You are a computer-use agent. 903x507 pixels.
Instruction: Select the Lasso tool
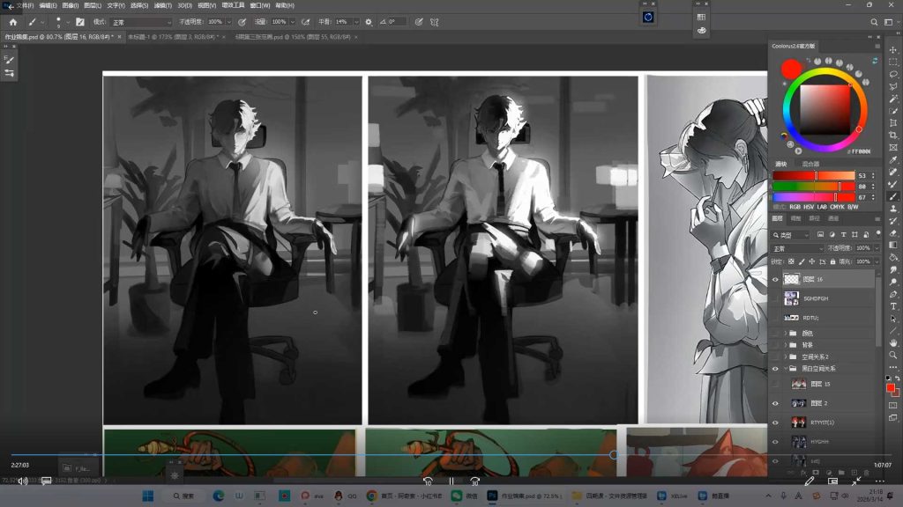(893, 75)
